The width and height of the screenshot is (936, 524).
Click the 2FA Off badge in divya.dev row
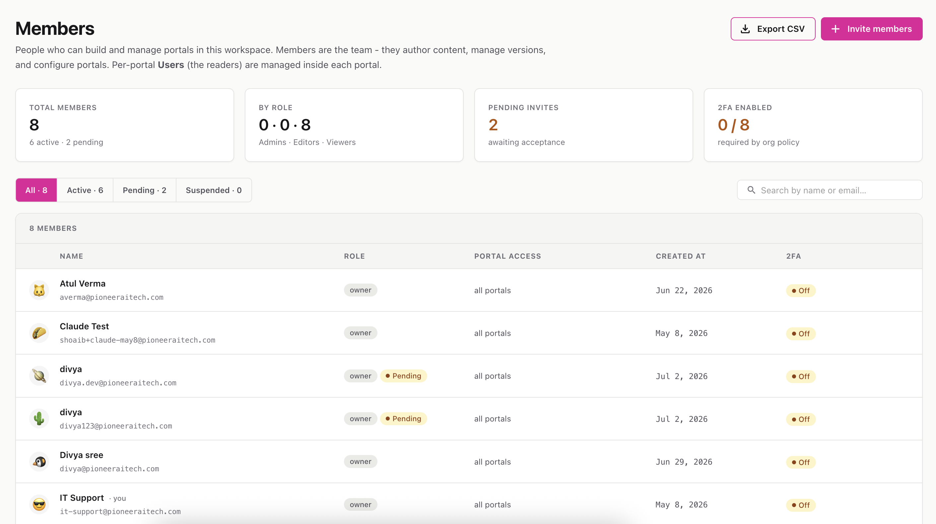pos(801,376)
